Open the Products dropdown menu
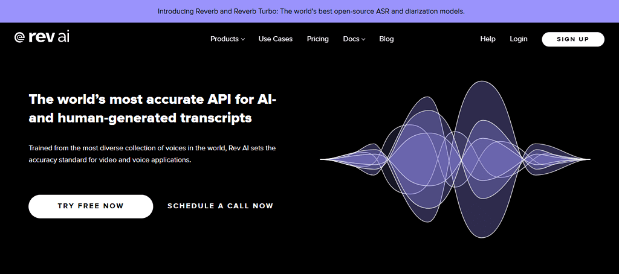This screenshot has height=274, width=619. (227, 39)
